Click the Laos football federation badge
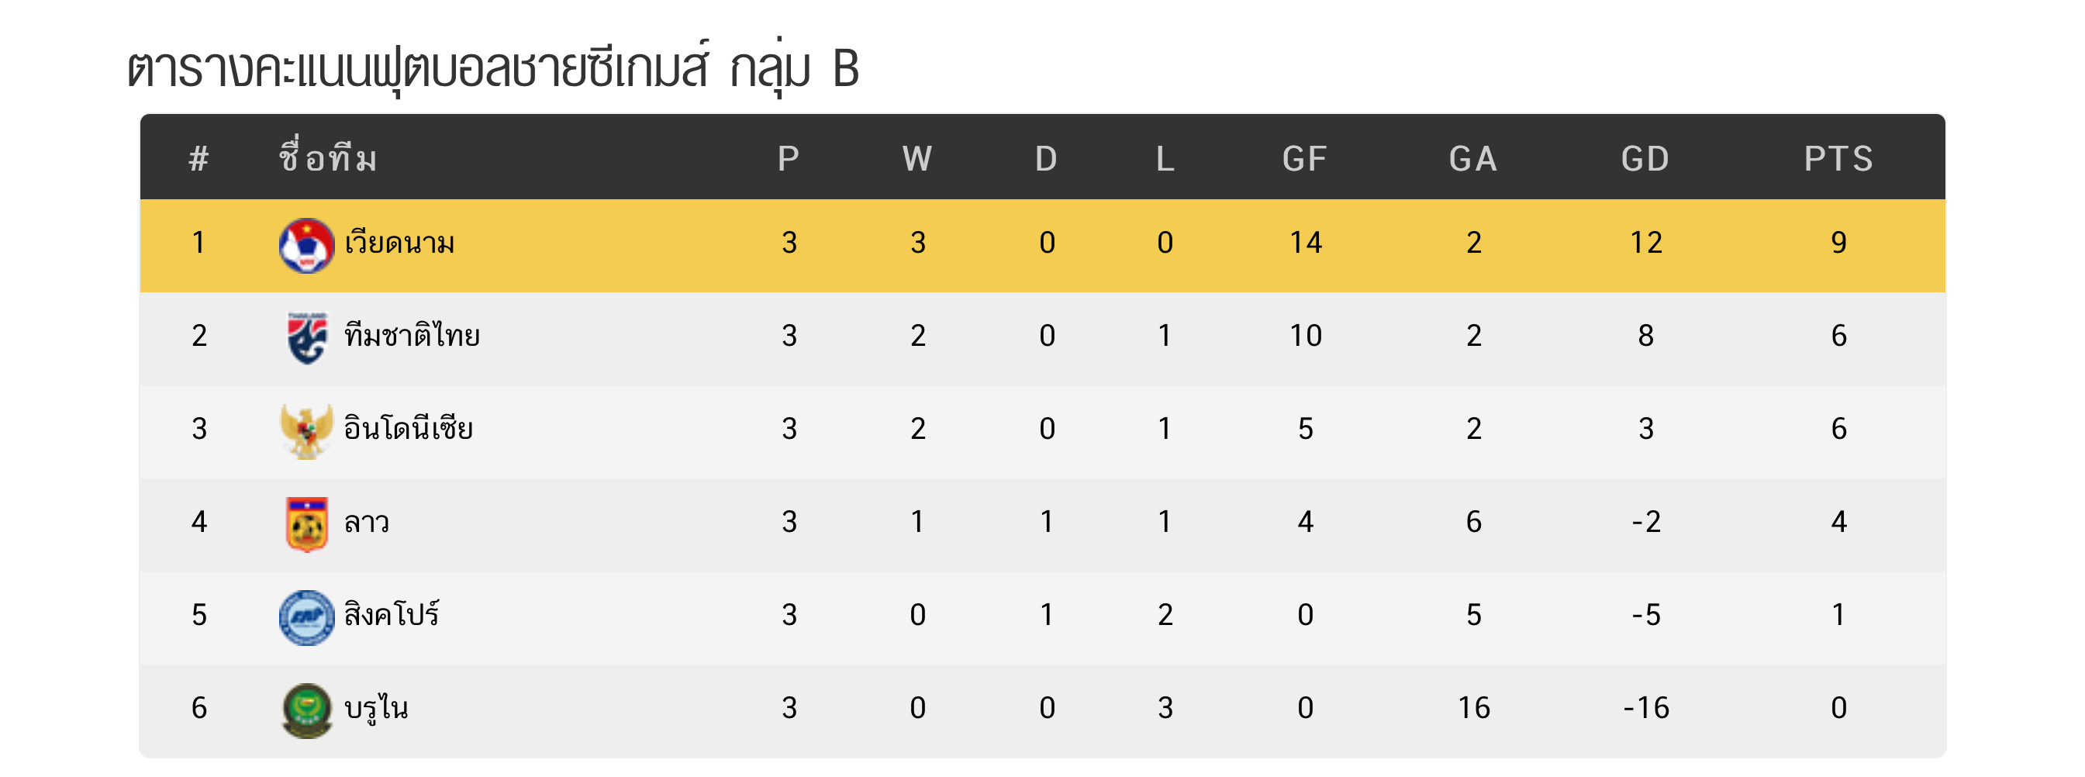Viewport: 2085px width, 777px height. click(307, 523)
